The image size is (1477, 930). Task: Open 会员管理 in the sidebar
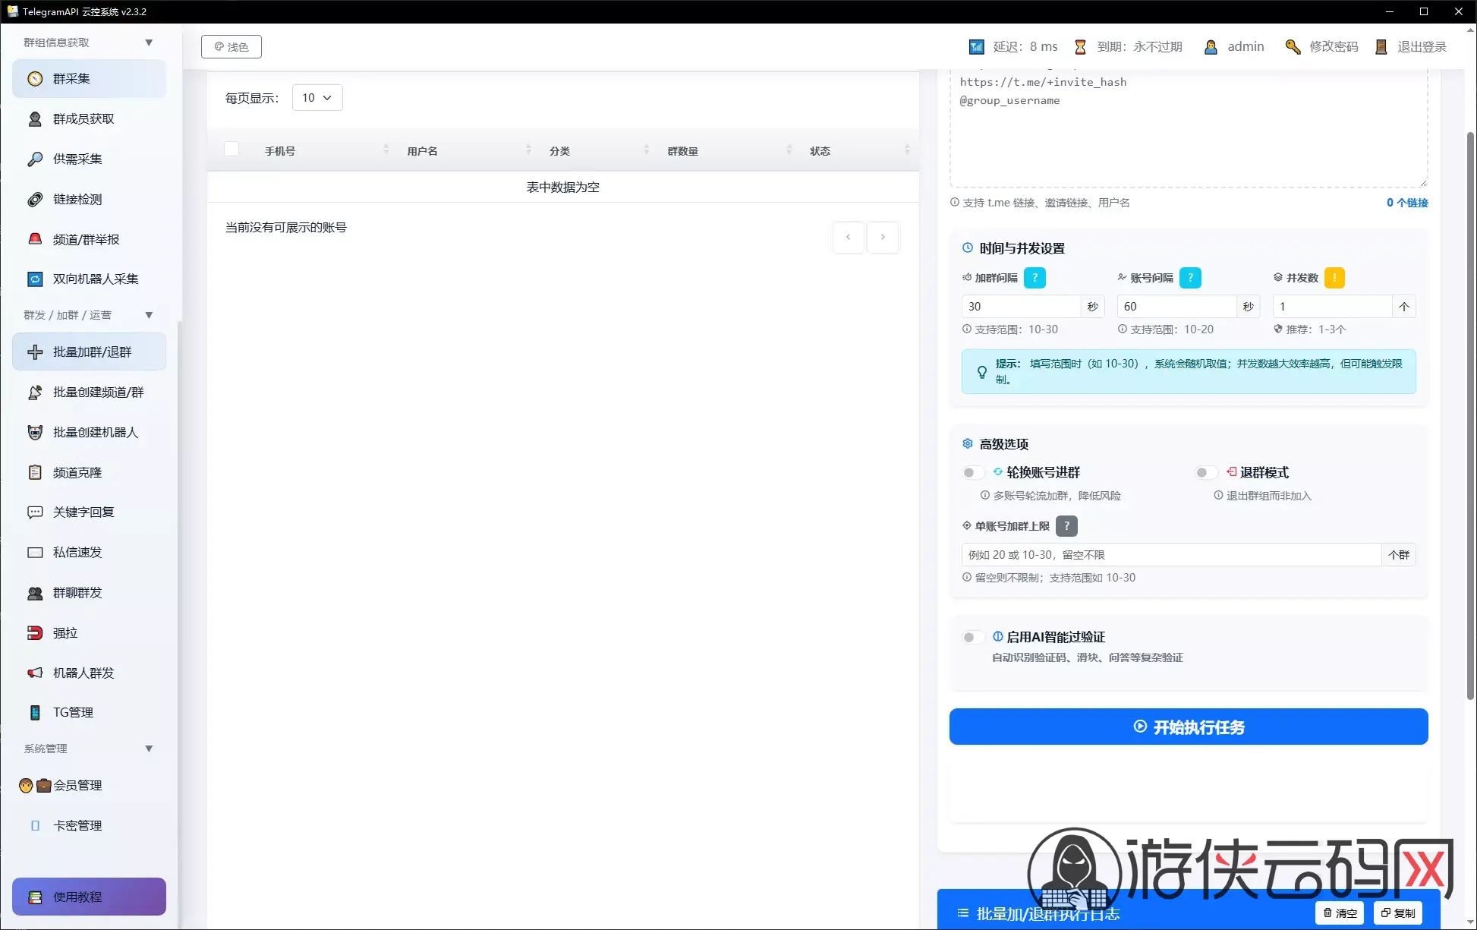[89, 786]
